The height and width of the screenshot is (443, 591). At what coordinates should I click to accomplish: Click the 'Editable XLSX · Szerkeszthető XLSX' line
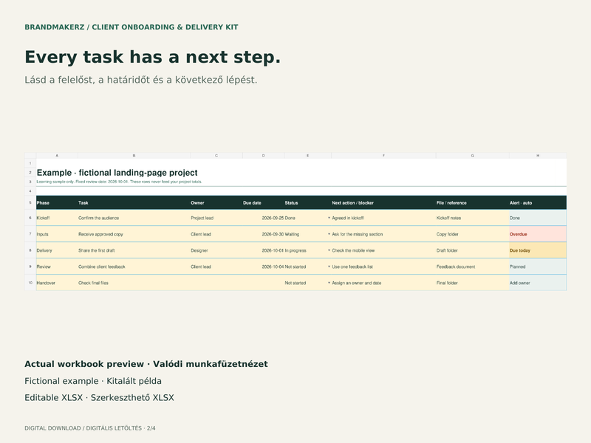coord(99,398)
